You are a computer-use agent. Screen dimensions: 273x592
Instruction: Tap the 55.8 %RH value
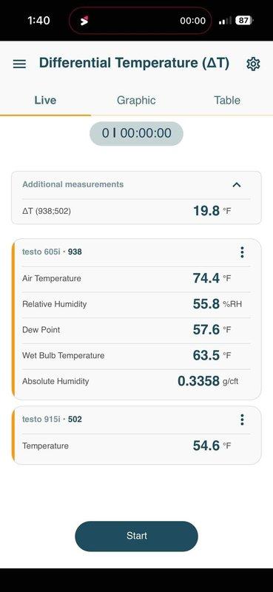coord(217,304)
